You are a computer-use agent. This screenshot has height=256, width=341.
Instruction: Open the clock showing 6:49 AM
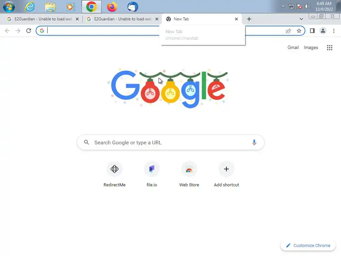pyautogui.click(x=324, y=6)
